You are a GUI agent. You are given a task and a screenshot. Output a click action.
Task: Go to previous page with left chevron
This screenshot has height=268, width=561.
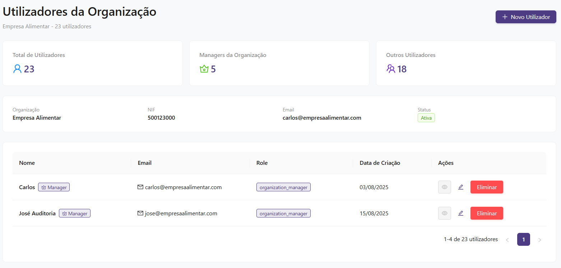(x=507, y=240)
